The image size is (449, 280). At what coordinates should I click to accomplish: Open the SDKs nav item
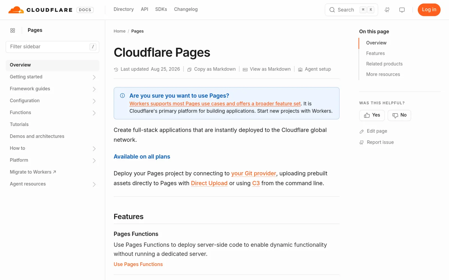pyautogui.click(x=161, y=9)
